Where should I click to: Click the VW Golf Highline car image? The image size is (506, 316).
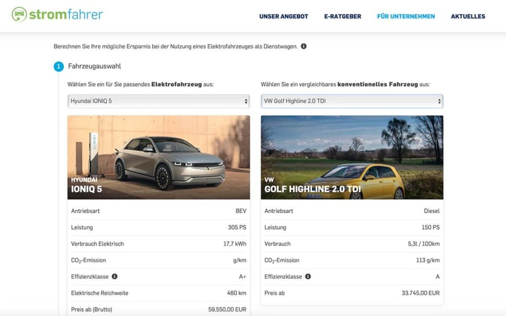(352, 157)
